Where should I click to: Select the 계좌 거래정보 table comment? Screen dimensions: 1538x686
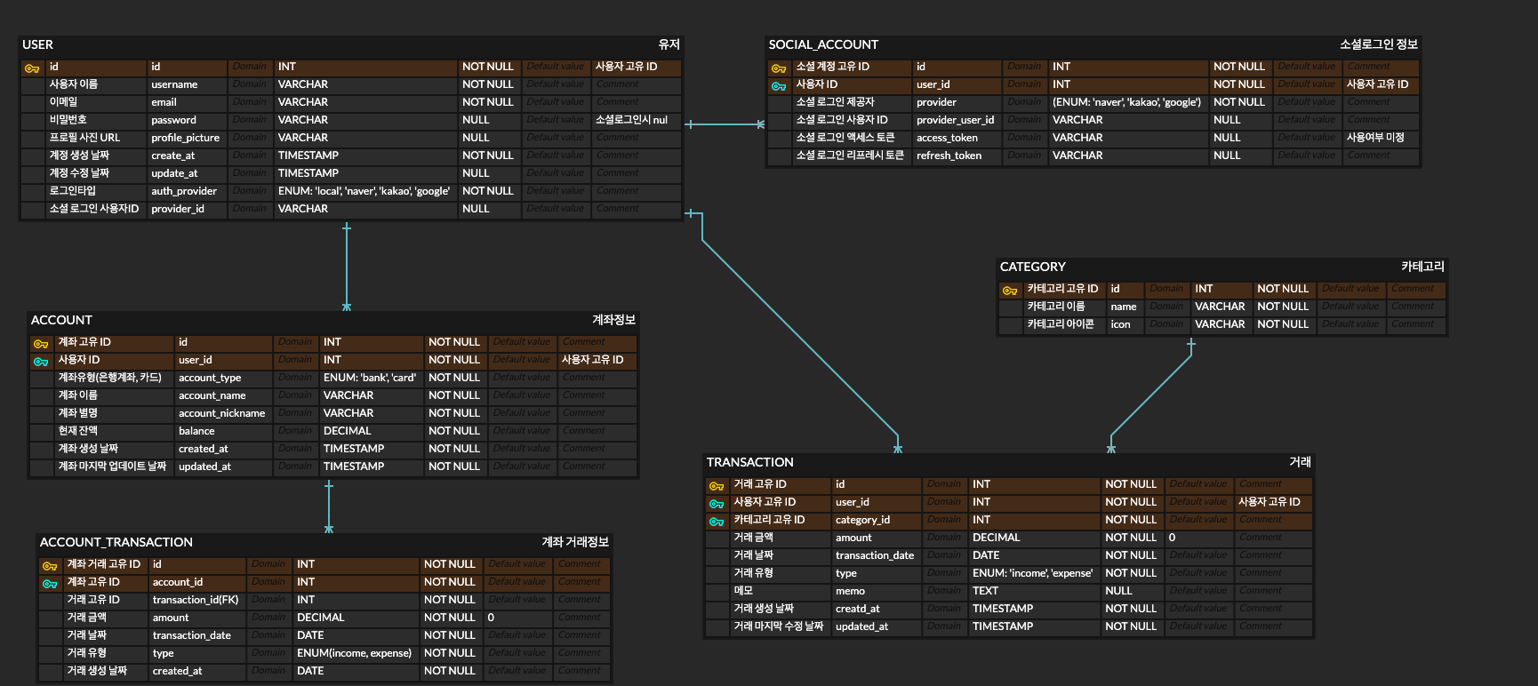tap(575, 542)
